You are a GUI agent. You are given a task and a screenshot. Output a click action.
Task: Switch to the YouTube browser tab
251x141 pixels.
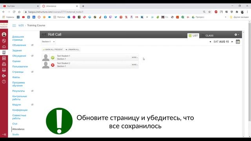tap(20, 6)
